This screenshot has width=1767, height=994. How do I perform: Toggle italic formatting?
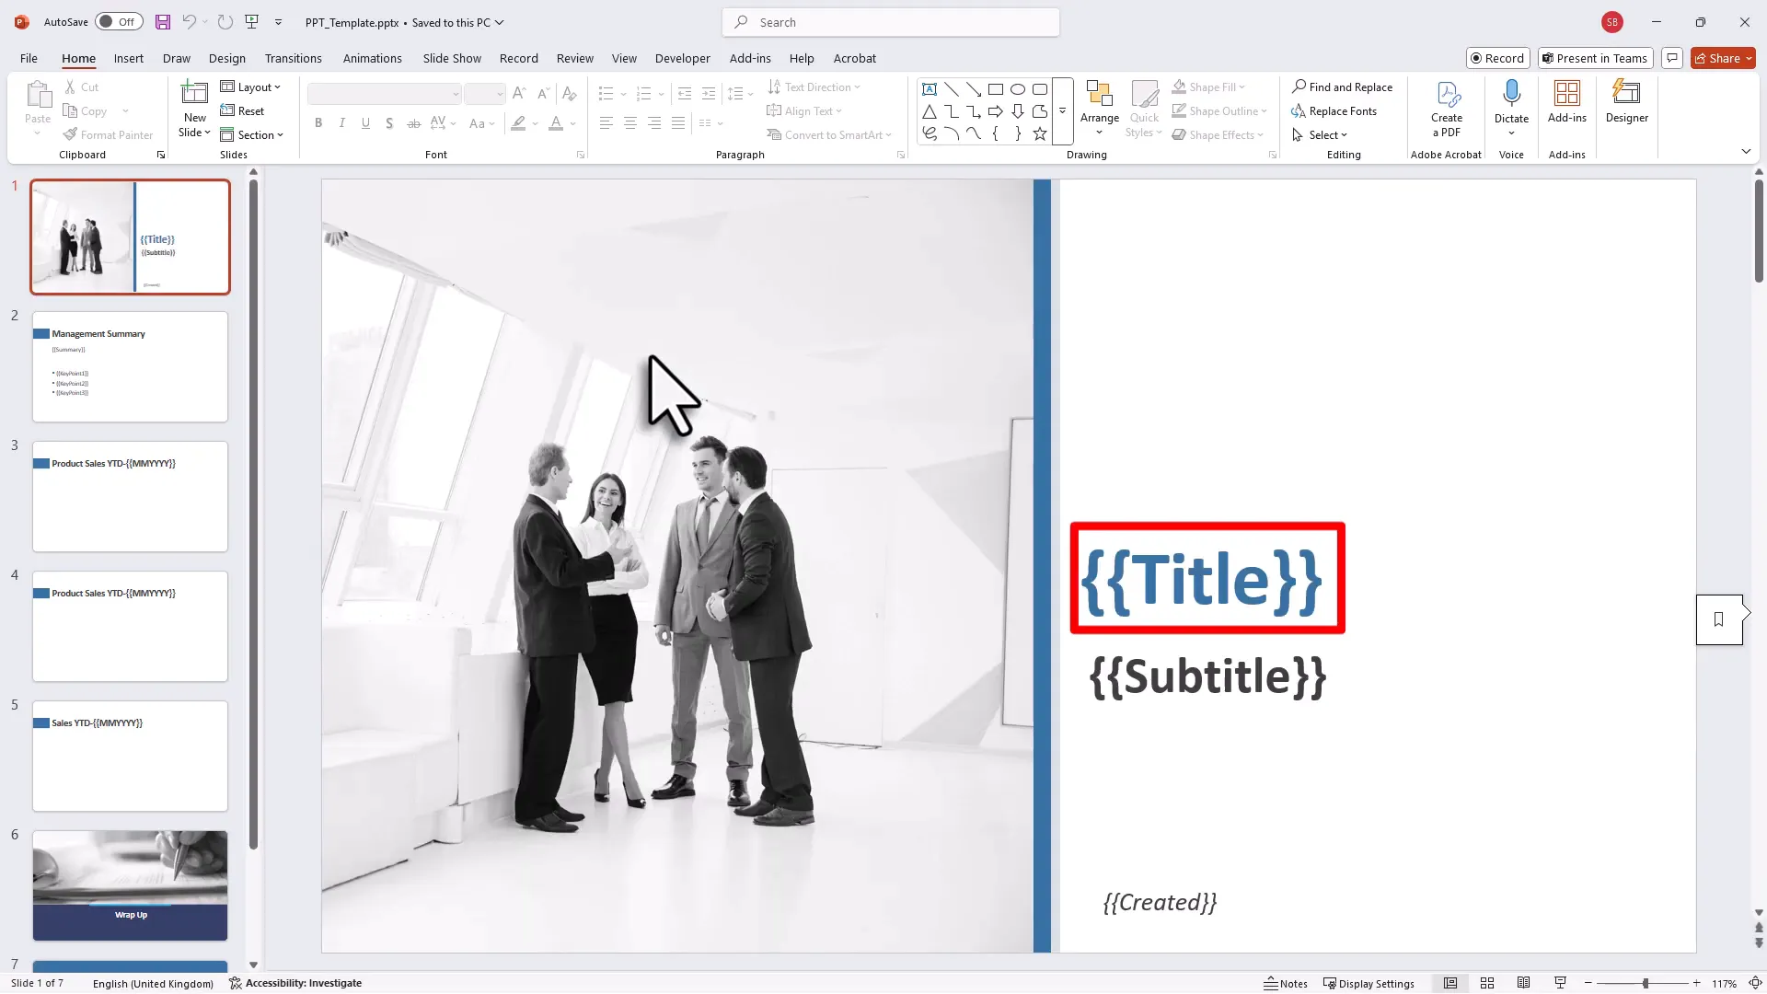click(x=341, y=122)
